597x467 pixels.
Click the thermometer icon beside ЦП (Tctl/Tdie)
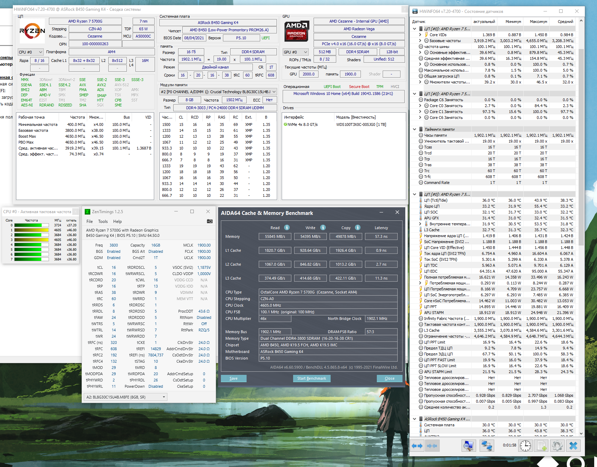point(421,200)
